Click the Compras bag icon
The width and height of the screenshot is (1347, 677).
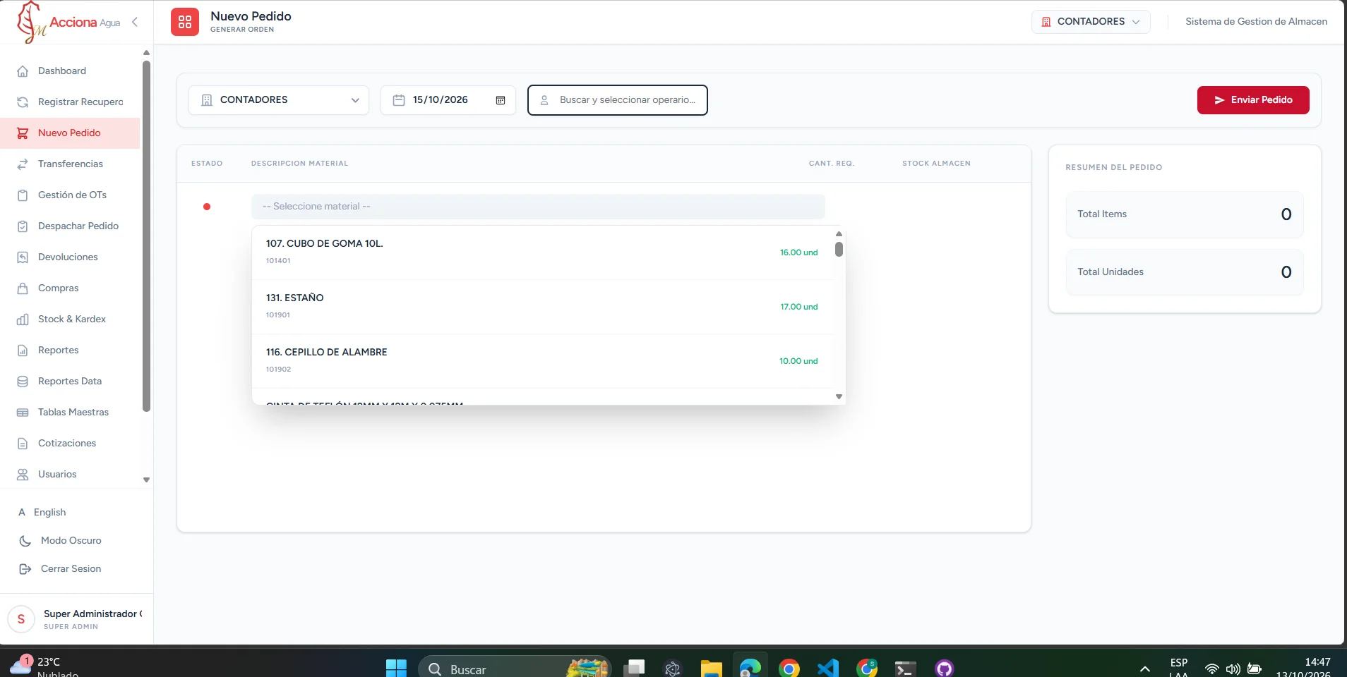(x=23, y=288)
